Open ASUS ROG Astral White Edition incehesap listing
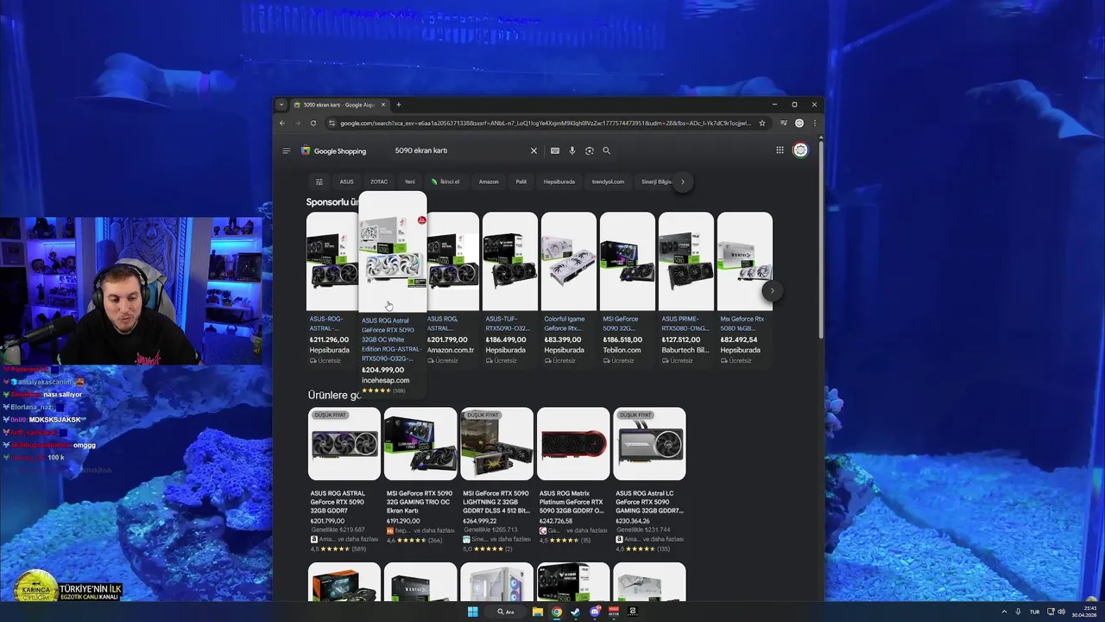The width and height of the screenshot is (1105, 622). pyautogui.click(x=392, y=294)
